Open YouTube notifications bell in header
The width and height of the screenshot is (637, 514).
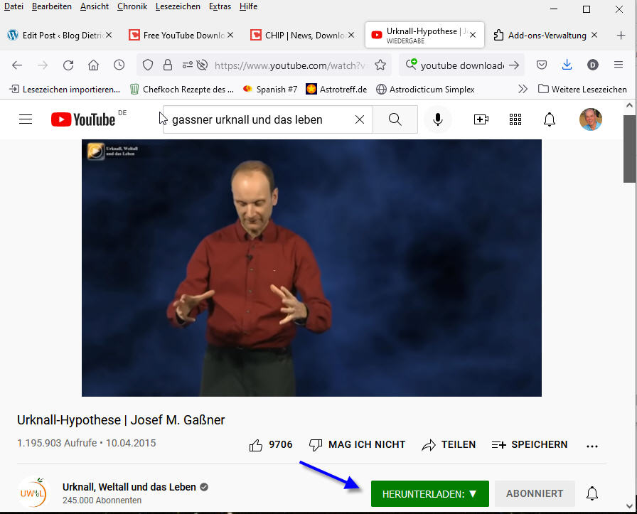tap(550, 119)
